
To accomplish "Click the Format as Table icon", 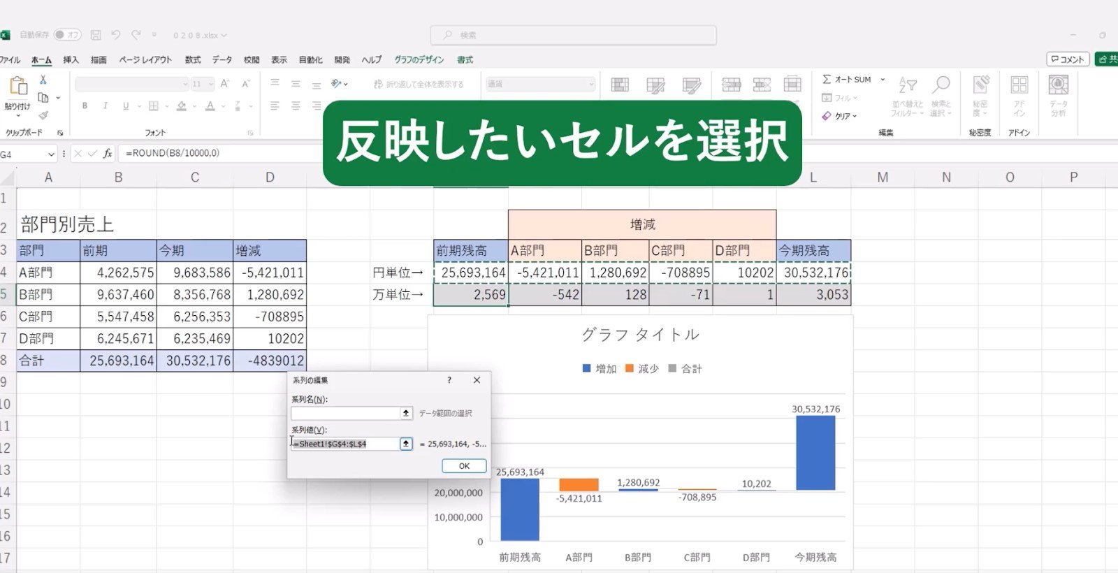I will pyautogui.click(x=655, y=85).
